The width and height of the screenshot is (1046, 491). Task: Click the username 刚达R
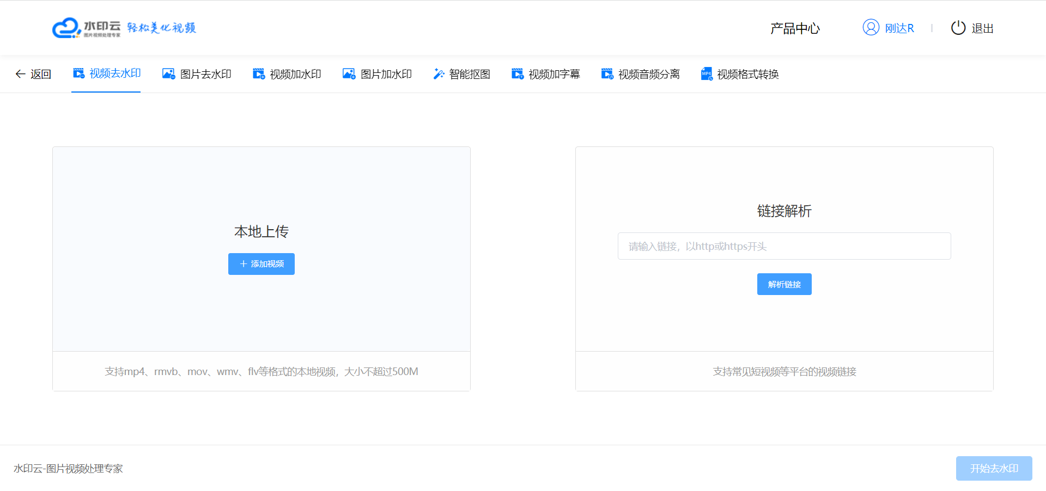(899, 28)
